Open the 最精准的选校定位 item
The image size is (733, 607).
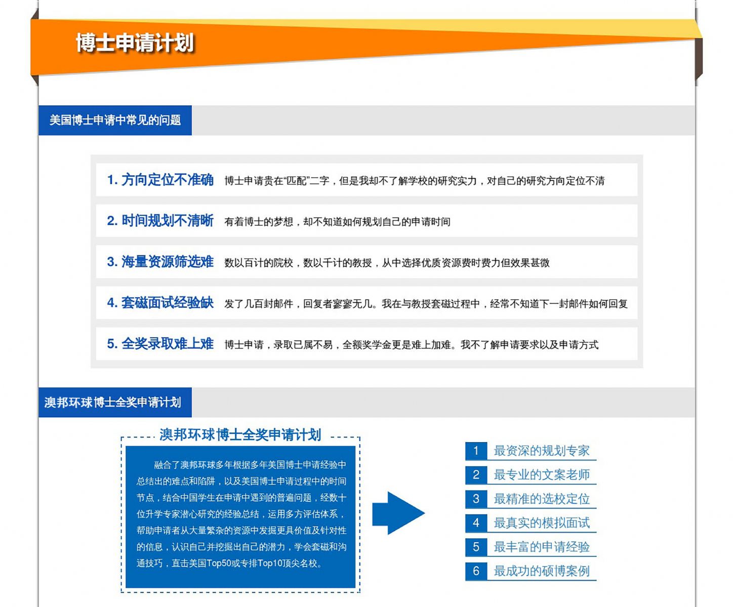tap(542, 499)
